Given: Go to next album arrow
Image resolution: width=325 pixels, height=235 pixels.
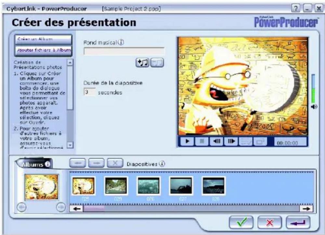Looking at the screenshot, I should pyautogui.click(x=61, y=207).
